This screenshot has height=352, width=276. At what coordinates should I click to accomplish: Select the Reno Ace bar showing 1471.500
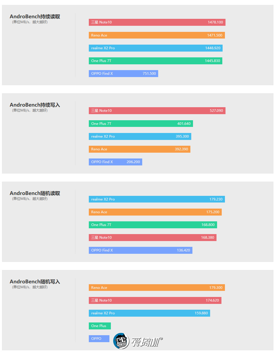pos(157,35)
